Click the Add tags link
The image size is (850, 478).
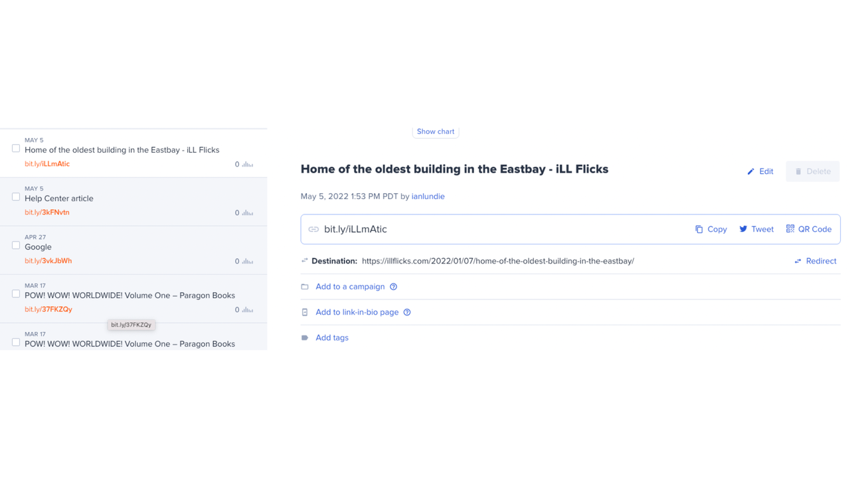point(332,338)
